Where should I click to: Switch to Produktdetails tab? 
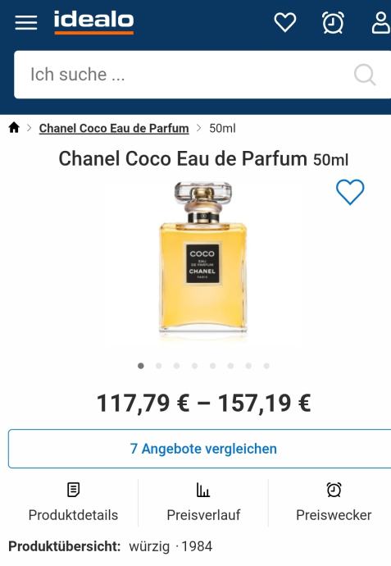(73, 503)
